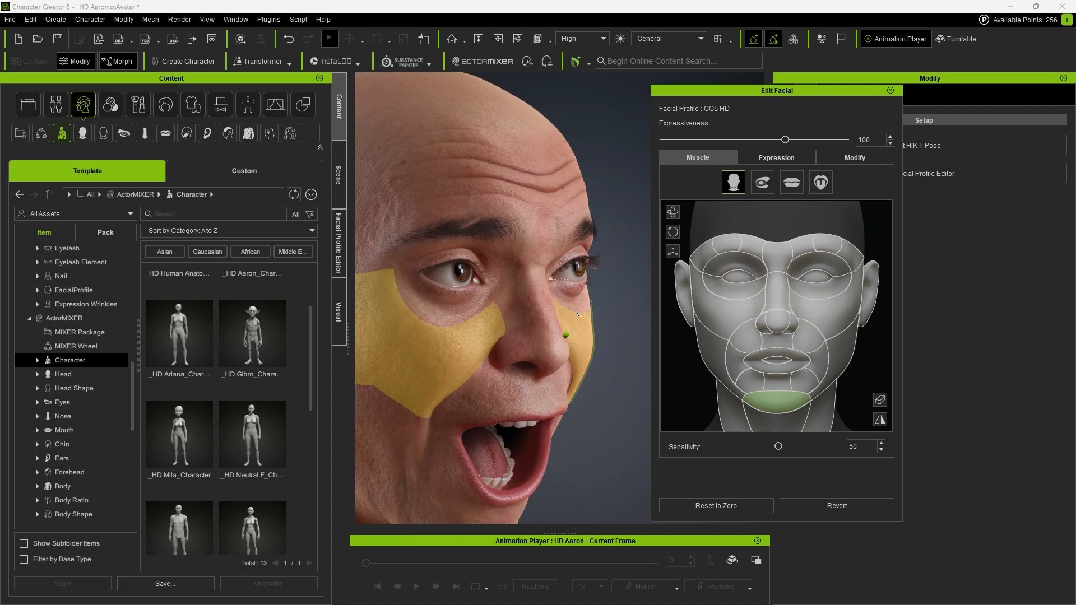This screenshot has width=1076, height=605.
Task: Select the full head muscle region icon
Action: [733, 182]
